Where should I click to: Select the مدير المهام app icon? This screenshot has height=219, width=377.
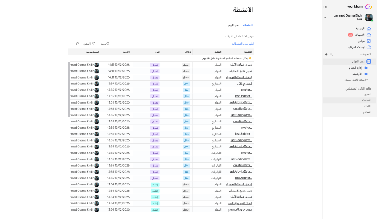(x=369, y=62)
